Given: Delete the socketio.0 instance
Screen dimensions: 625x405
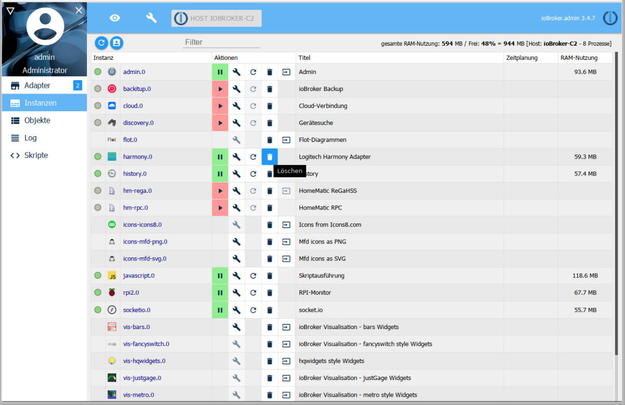Looking at the screenshot, I should [270, 310].
